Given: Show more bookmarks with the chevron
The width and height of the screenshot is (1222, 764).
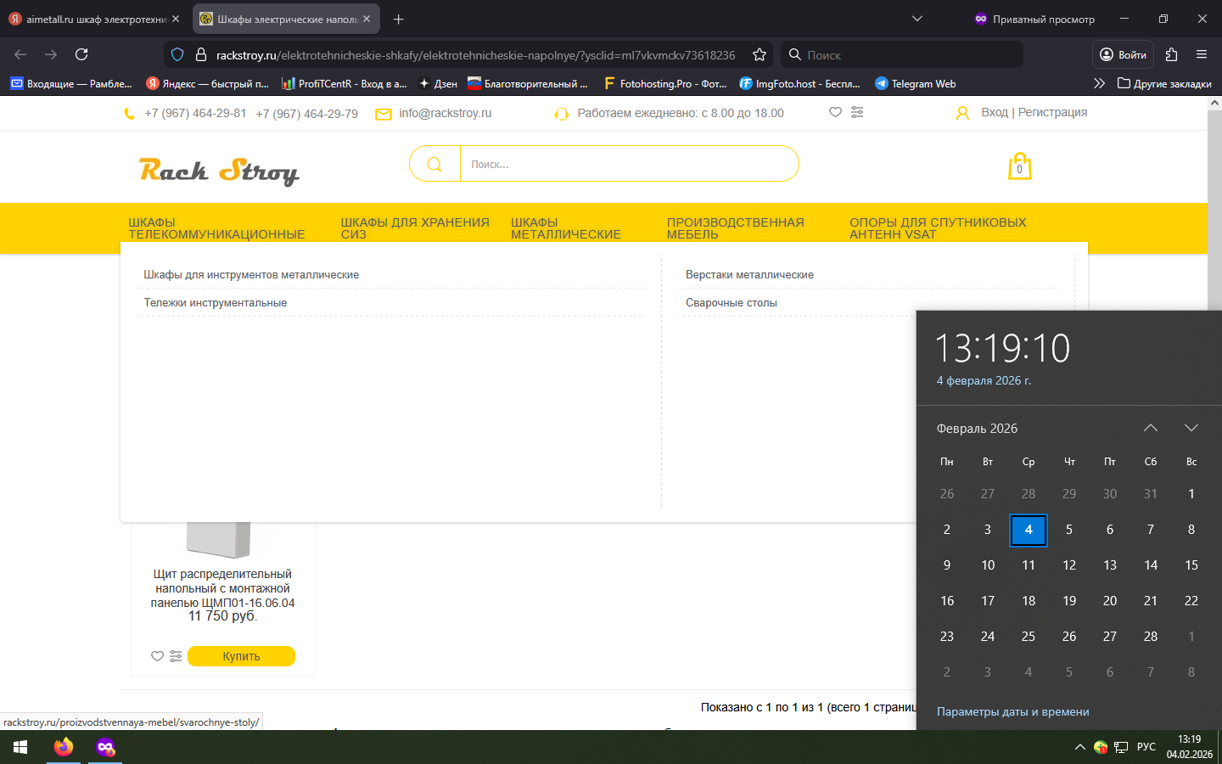Looking at the screenshot, I should (x=1099, y=83).
